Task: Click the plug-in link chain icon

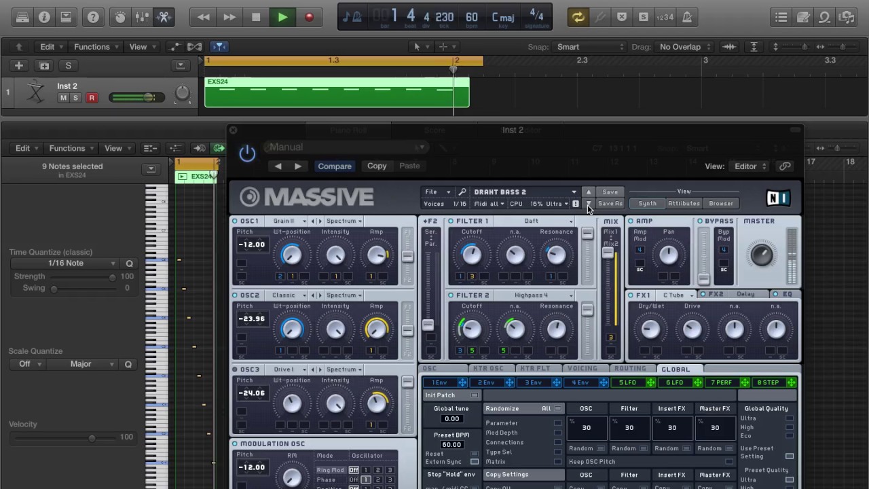Action: point(785,166)
